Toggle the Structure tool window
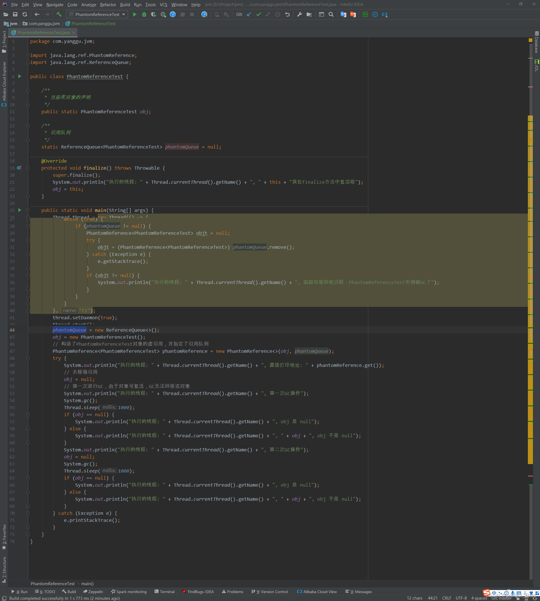The width and height of the screenshot is (540, 601). (x=4, y=569)
